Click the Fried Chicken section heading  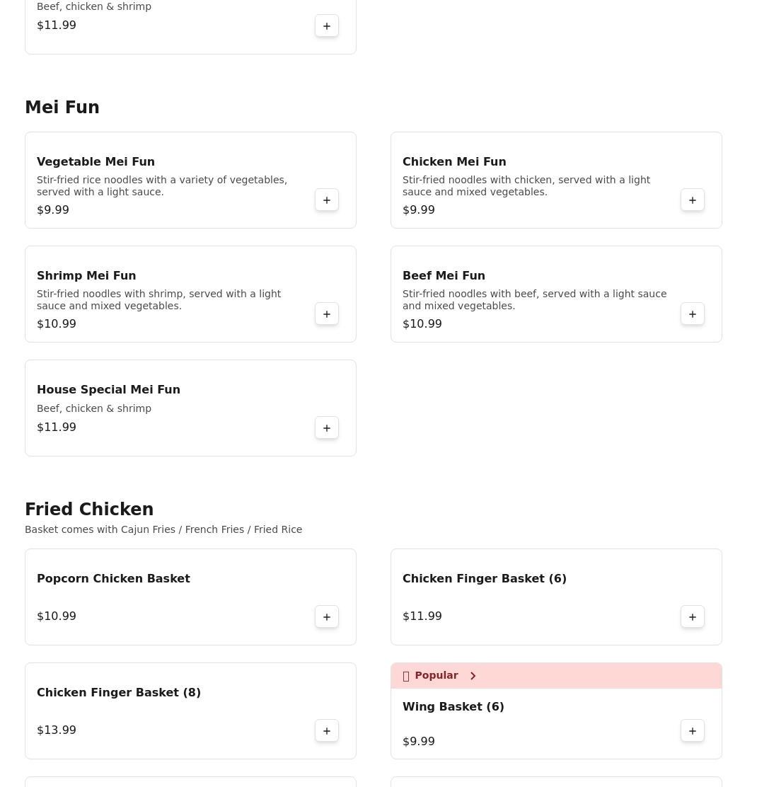89,510
